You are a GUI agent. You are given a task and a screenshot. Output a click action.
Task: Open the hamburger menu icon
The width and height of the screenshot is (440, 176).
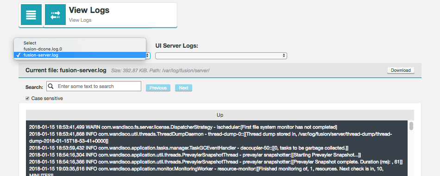coord(31,15)
